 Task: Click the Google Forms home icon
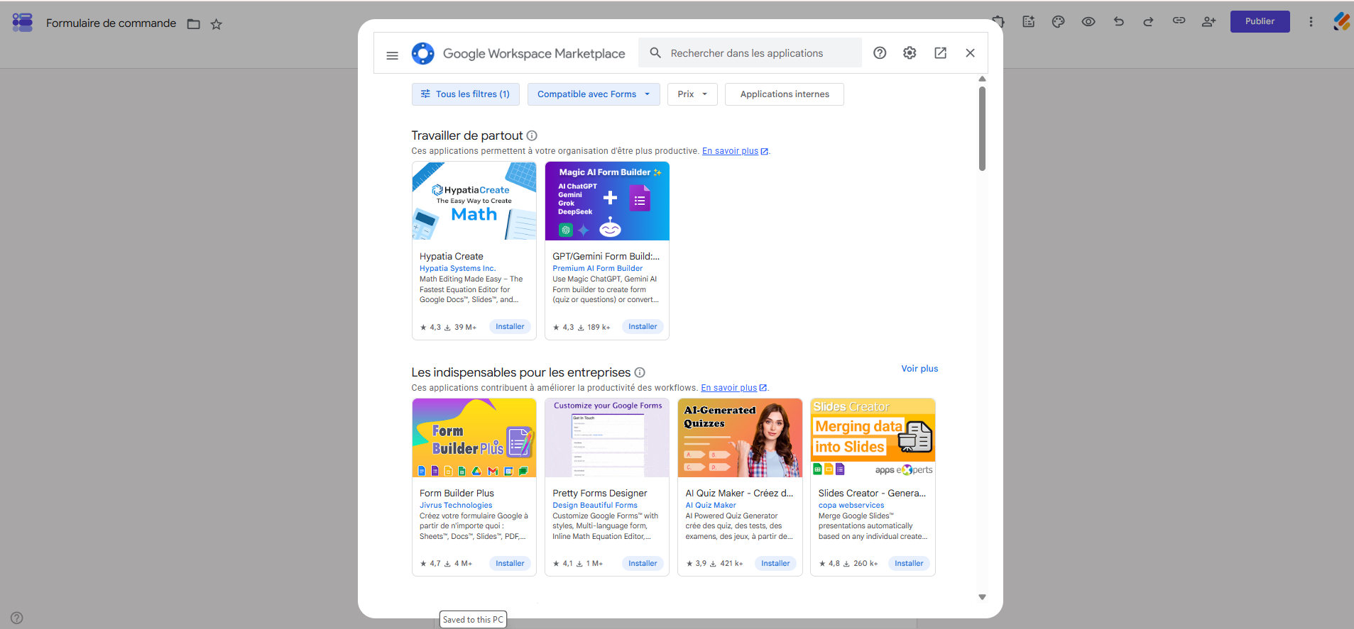point(23,23)
